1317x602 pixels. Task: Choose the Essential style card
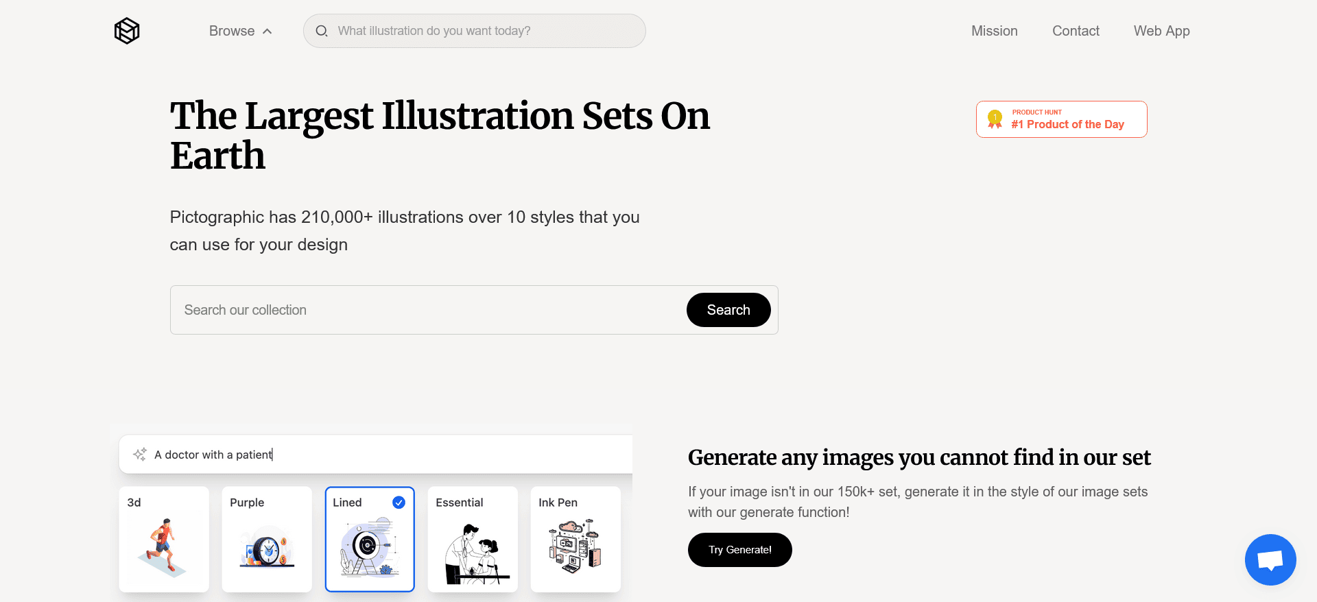[473, 539]
